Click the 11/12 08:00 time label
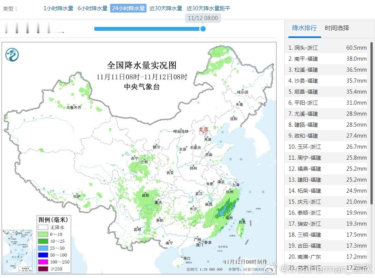 [x=203, y=18]
